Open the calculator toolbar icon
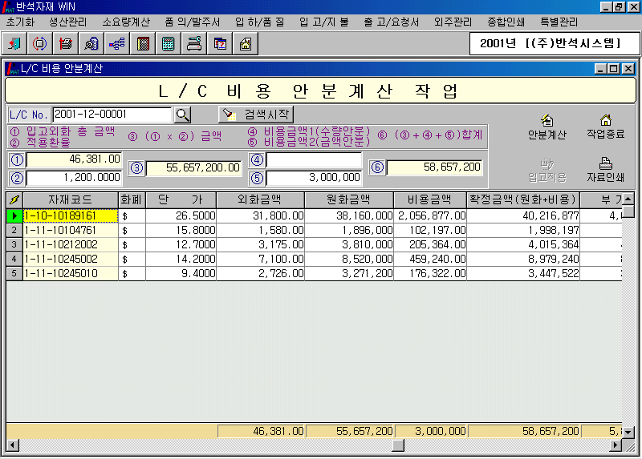642x459 pixels. (x=168, y=43)
